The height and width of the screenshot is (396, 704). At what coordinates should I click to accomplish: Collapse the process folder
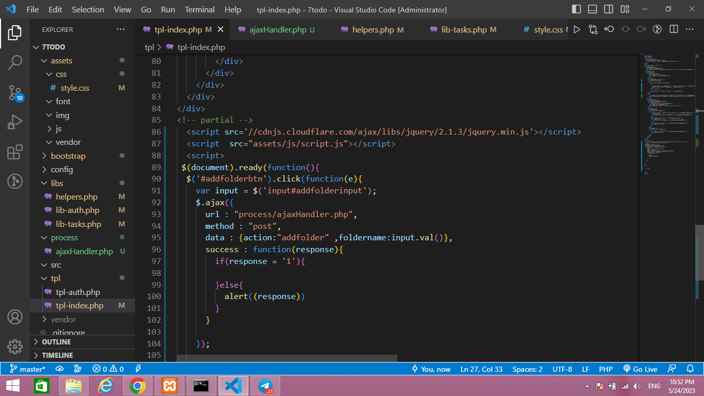(x=82, y=238)
